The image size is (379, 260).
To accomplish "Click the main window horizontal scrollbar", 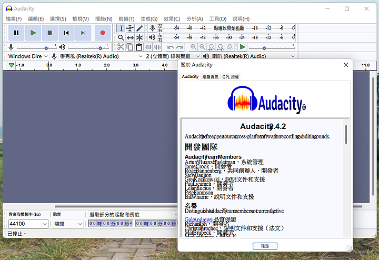I will [116, 206].
